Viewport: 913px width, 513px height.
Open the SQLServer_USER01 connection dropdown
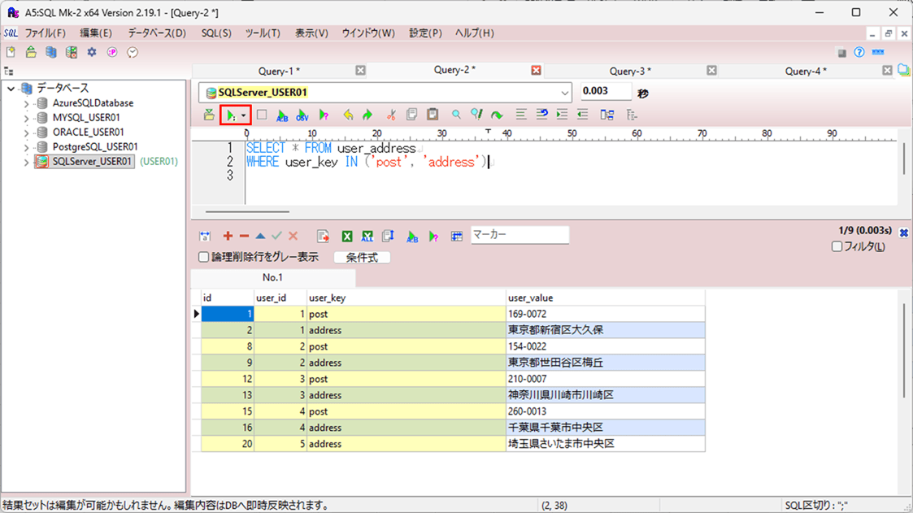click(564, 93)
